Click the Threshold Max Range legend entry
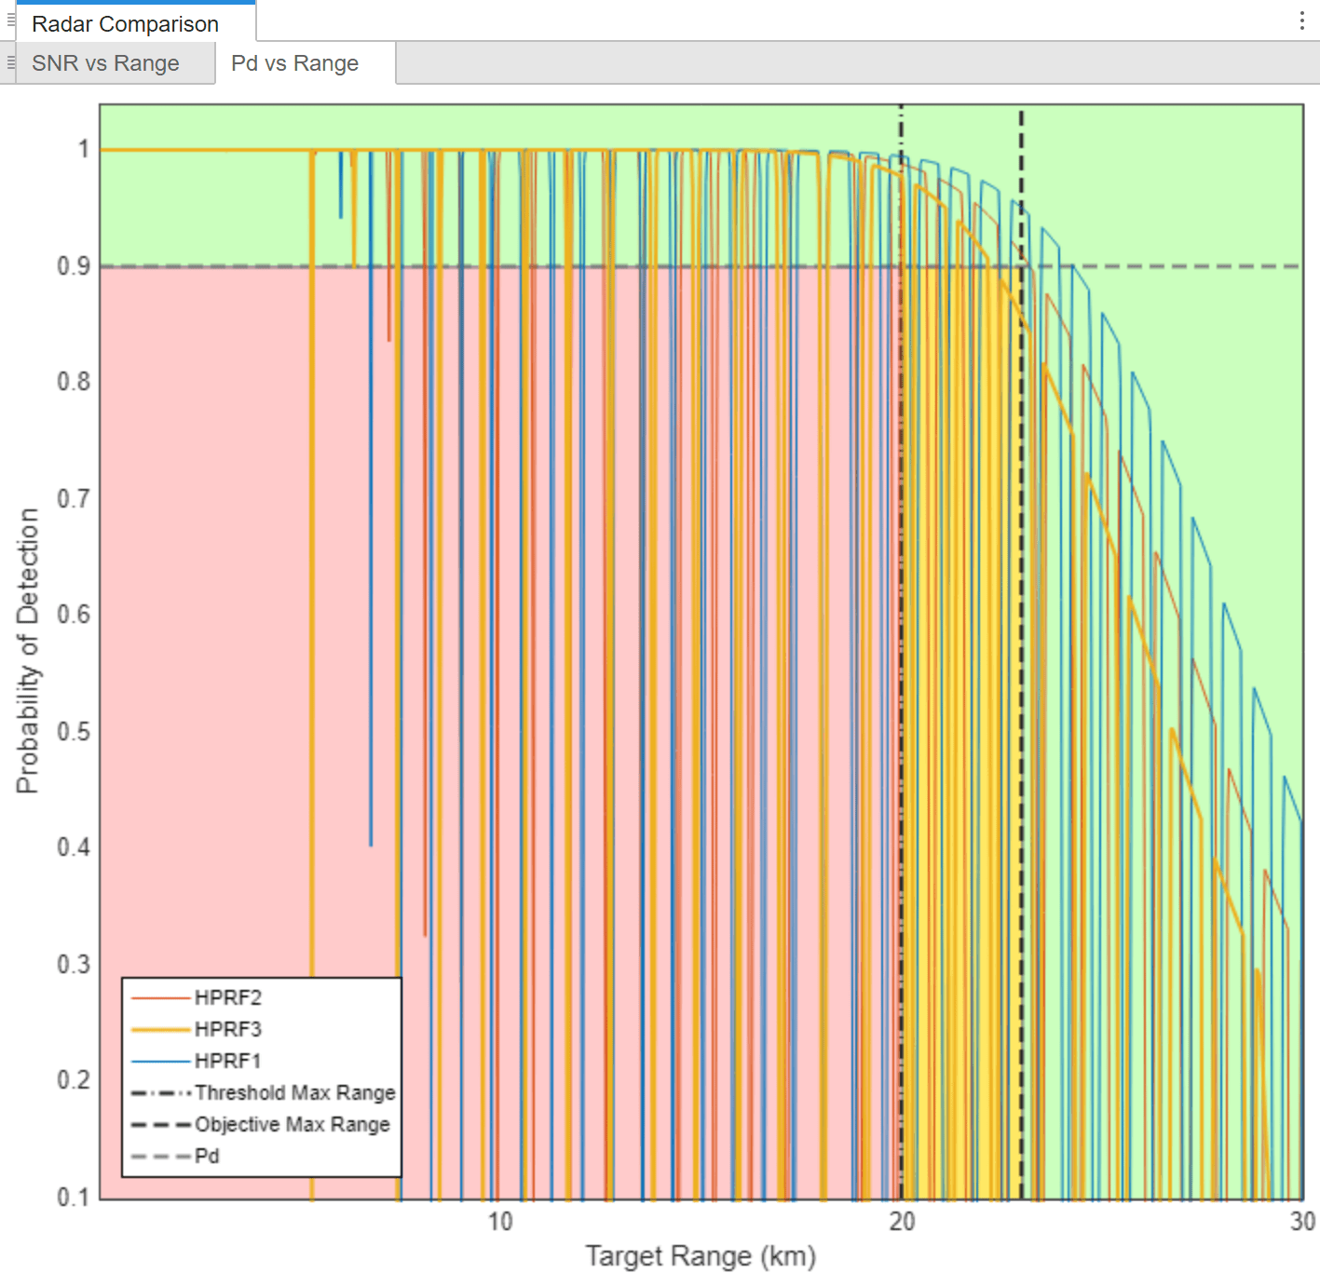Image resolution: width=1320 pixels, height=1273 pixels. [294, 1092]
